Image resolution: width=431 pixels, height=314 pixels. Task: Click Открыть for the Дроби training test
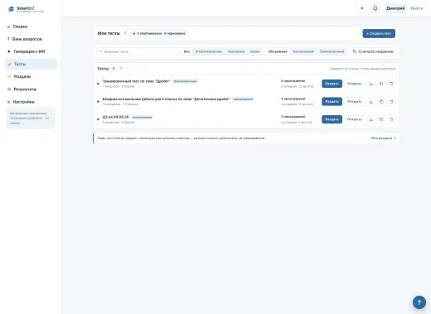point(355,84)
